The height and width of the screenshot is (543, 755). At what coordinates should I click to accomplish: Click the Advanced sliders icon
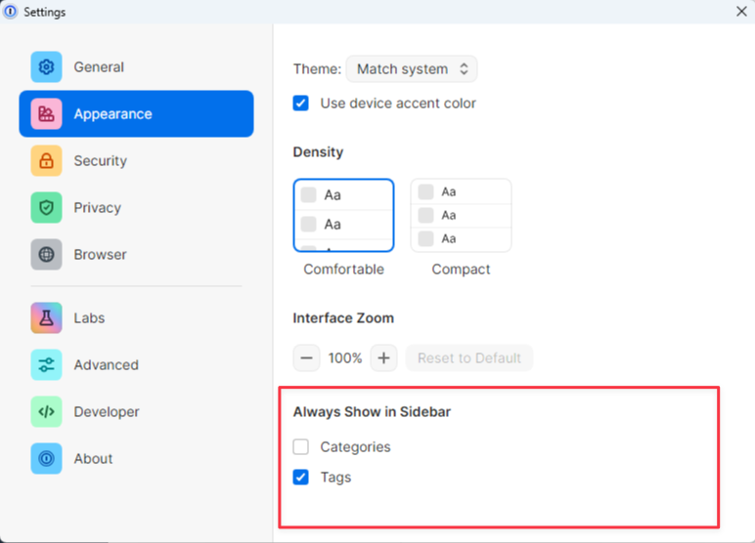[x=46, y=365]
